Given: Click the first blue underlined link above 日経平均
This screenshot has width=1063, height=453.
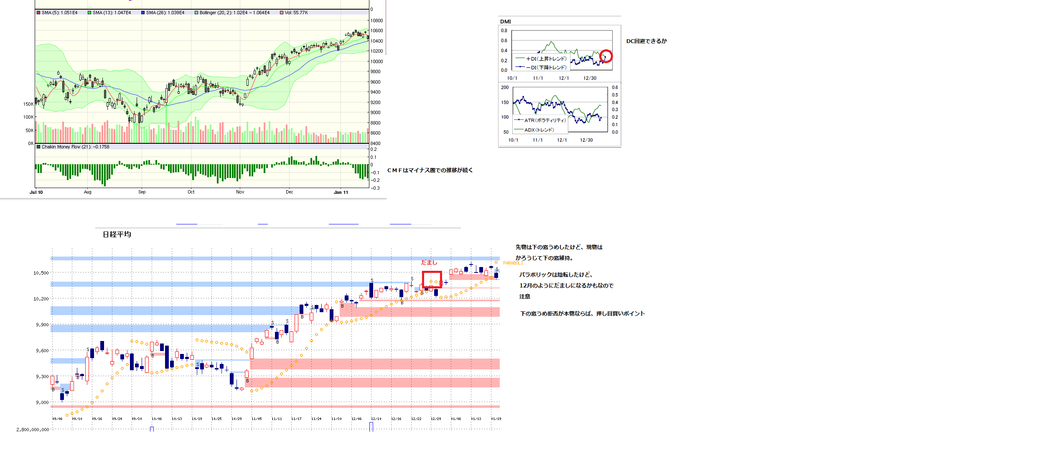Looking at the screenshot, I should (x=186, y=224).
